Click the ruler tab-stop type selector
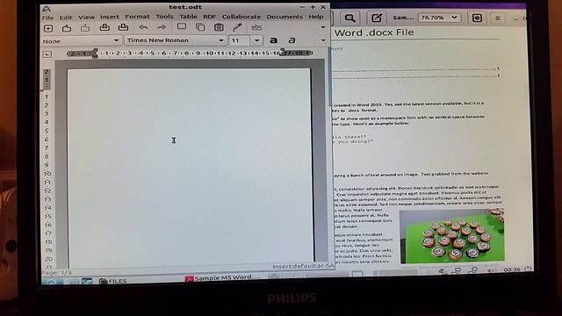 point(47,54)
